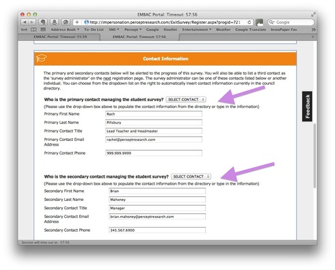Open InstaPaper Fav bookmark
Screen dimensions: 335x270
point(284,29)
